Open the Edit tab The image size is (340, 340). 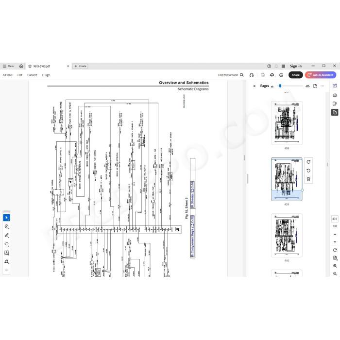[x=20, y=75]
